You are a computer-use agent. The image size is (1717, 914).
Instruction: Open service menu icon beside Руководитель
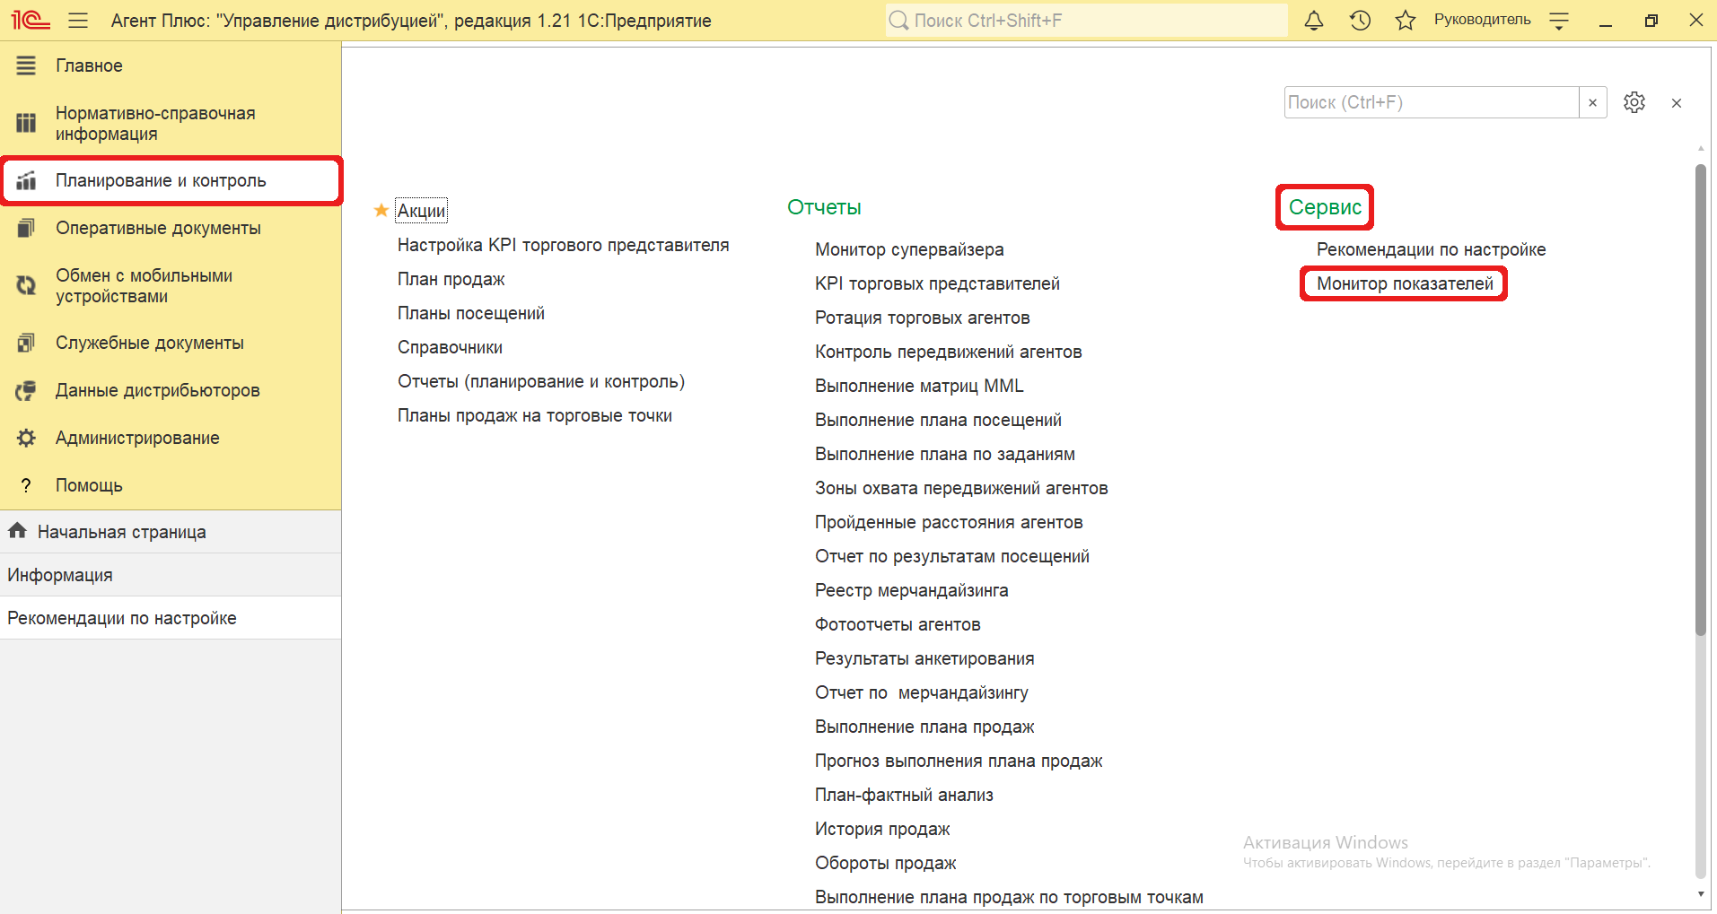click(x=1559, y=21)
